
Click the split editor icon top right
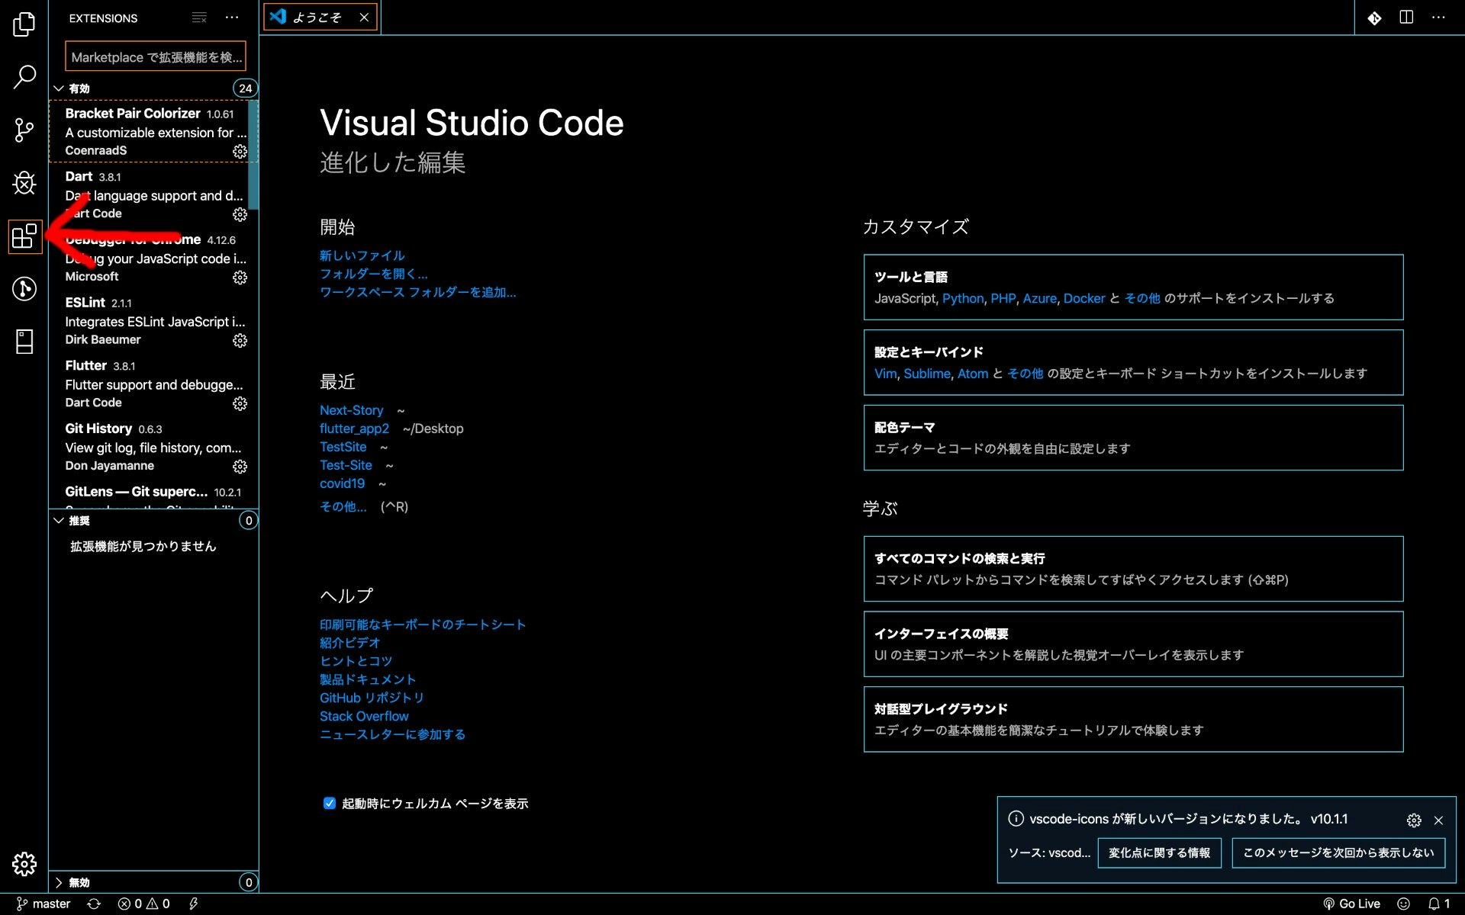pos(1406,17)
